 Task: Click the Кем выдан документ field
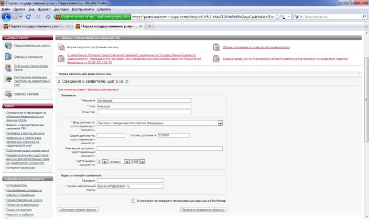tap(159, 148)
